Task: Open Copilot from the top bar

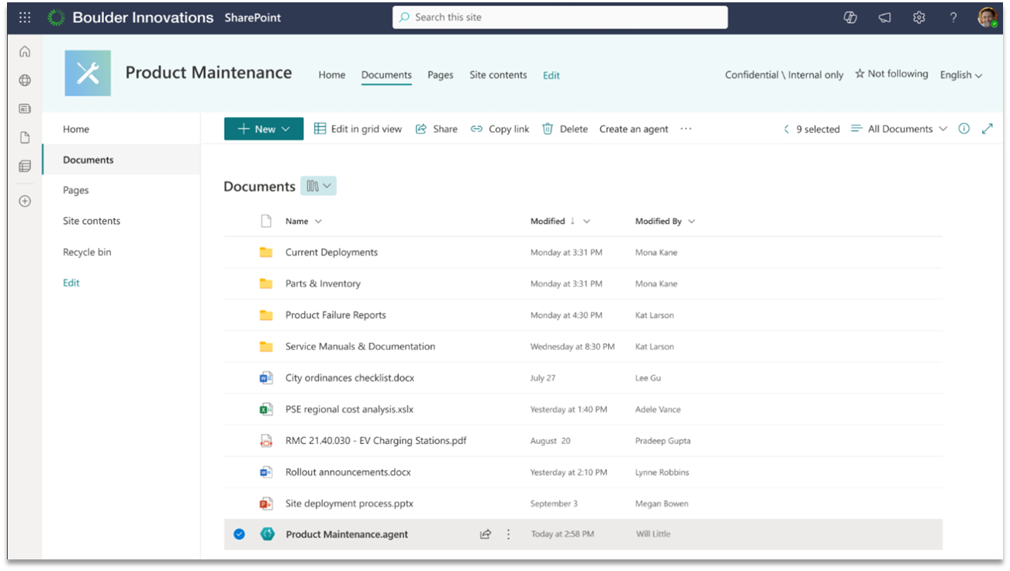Action: tap(850, 17)
